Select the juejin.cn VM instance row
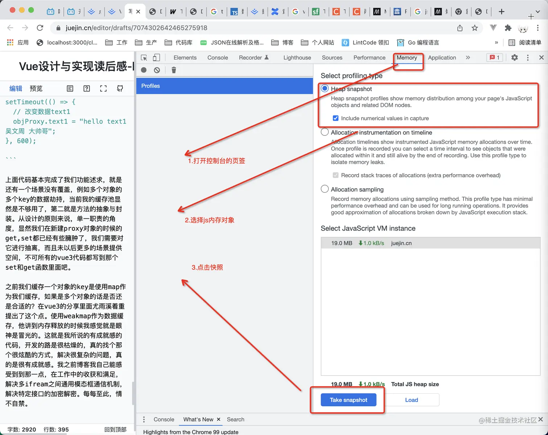The width and height of the screenshot is (548, 435). pyautogui.click(x=431, y=243)
